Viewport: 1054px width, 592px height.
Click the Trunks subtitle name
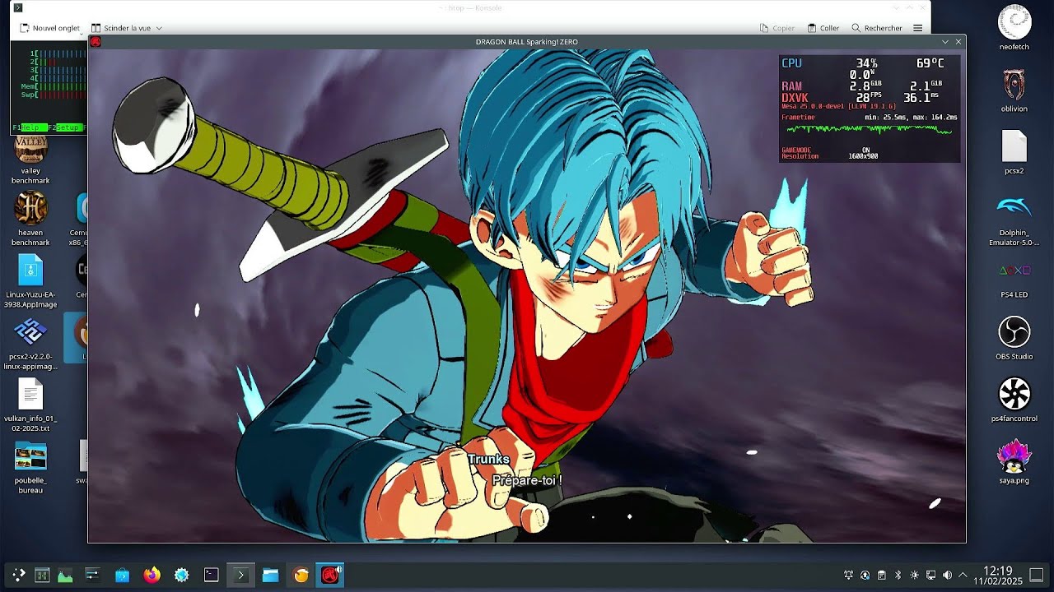pos(489,460)
